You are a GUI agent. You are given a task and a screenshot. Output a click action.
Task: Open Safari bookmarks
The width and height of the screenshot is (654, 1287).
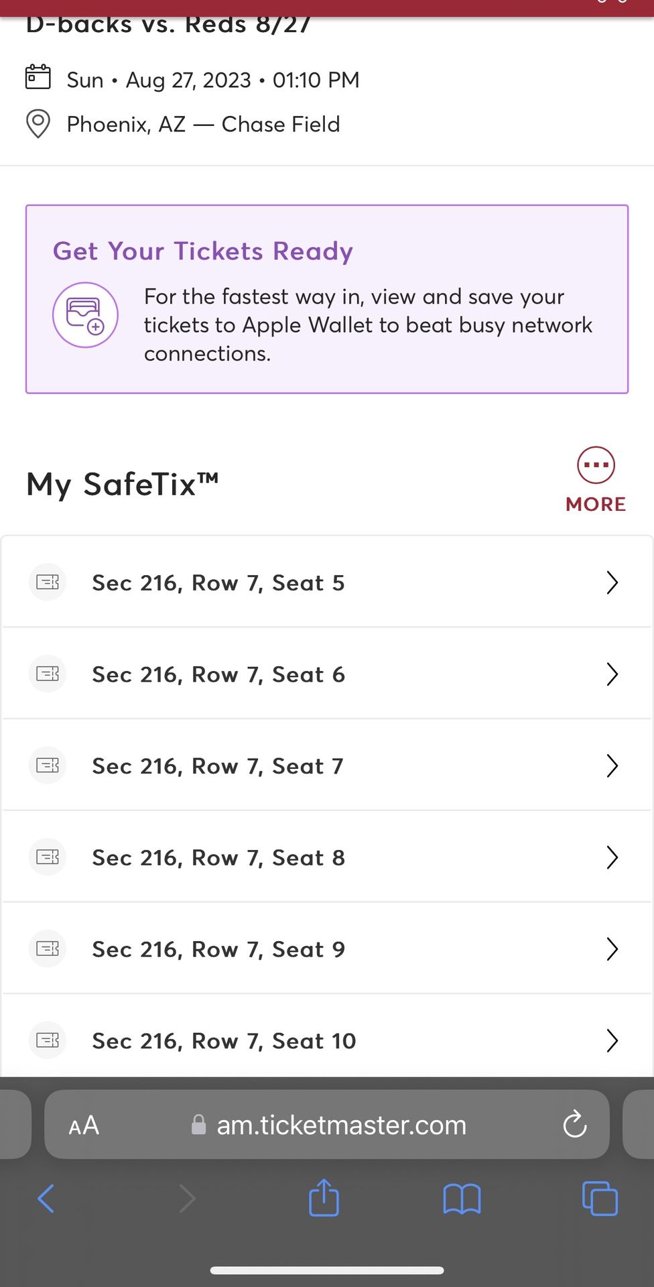click(x=462, y=1199)
